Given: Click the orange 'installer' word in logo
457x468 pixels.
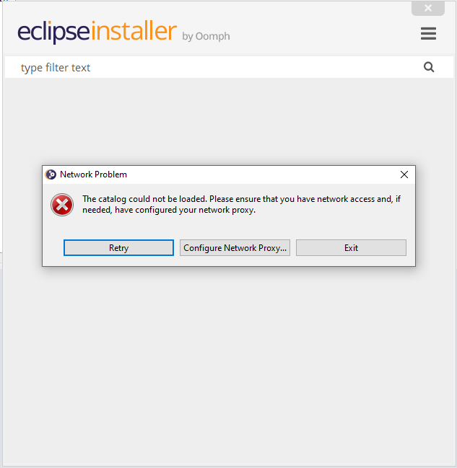Looking at the screenshot, I should (134, 30).
